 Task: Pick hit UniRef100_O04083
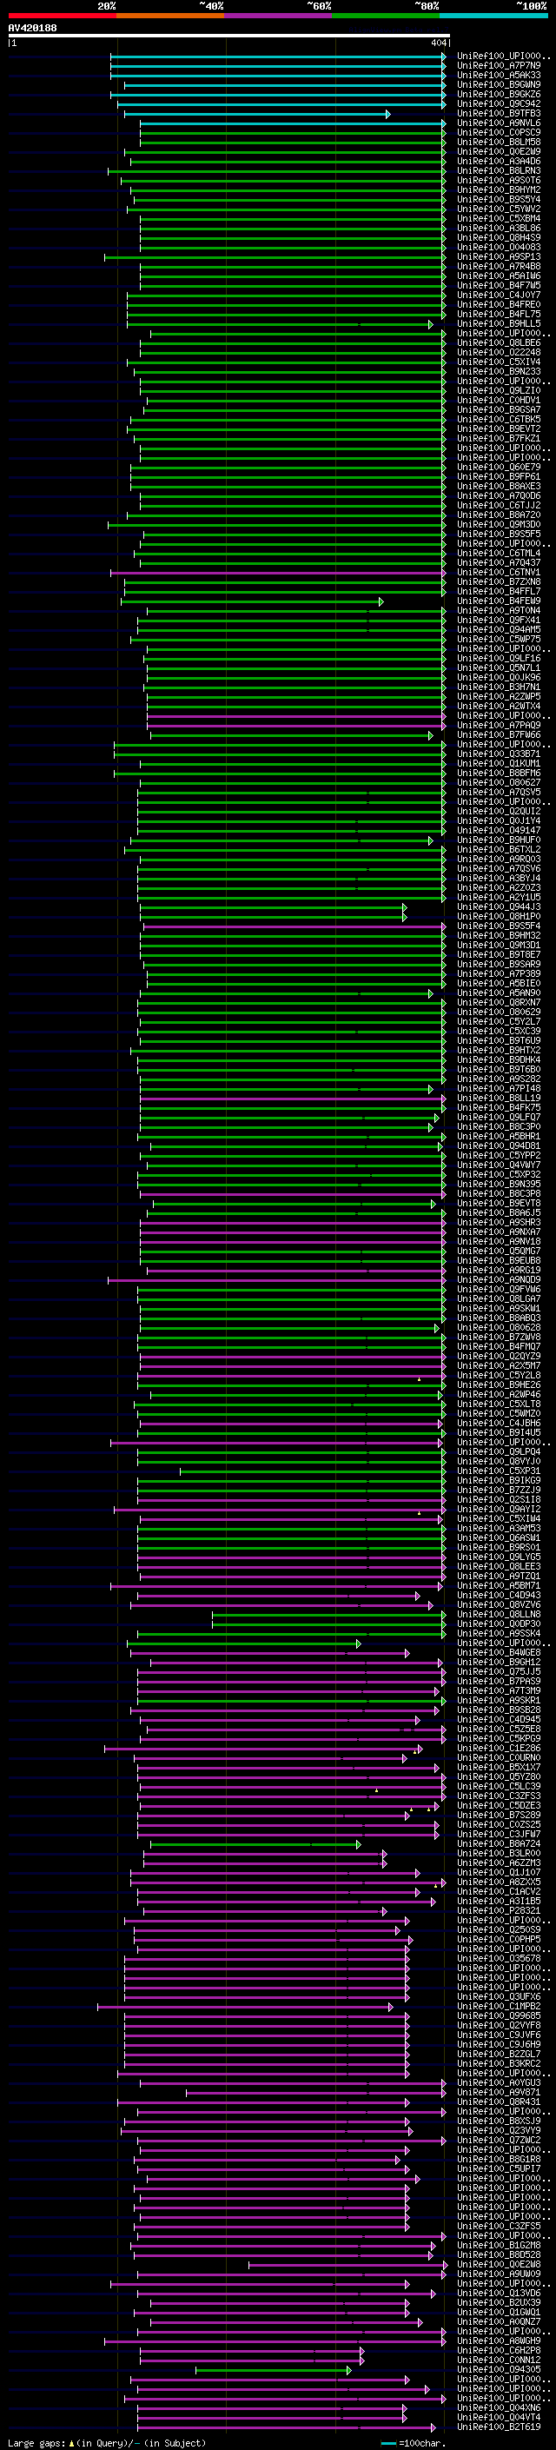(x=499, y=248)
